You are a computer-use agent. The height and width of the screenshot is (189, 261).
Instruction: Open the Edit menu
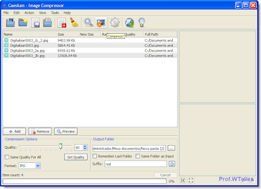(16, 13)
